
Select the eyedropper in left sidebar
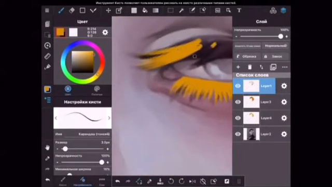tap(47, 158)
